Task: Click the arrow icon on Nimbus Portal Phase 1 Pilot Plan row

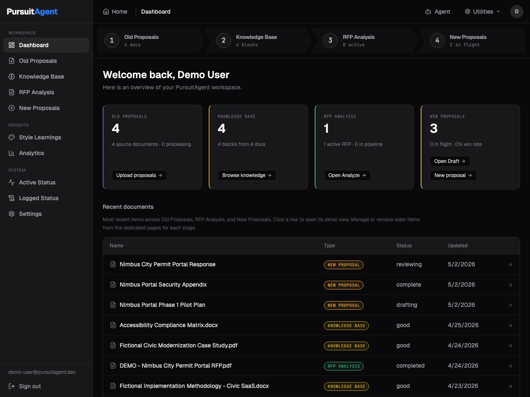Action: click(510, 305)
